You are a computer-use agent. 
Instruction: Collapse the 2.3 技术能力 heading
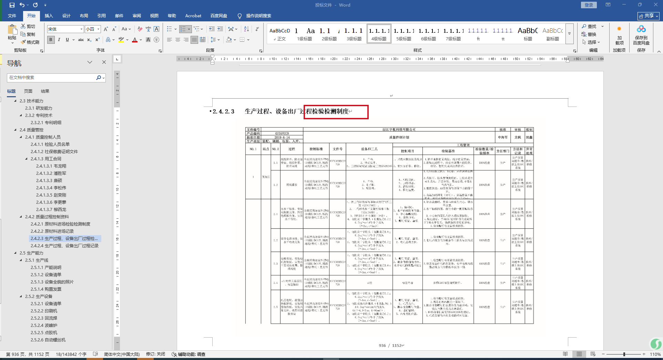pos(15,101)
